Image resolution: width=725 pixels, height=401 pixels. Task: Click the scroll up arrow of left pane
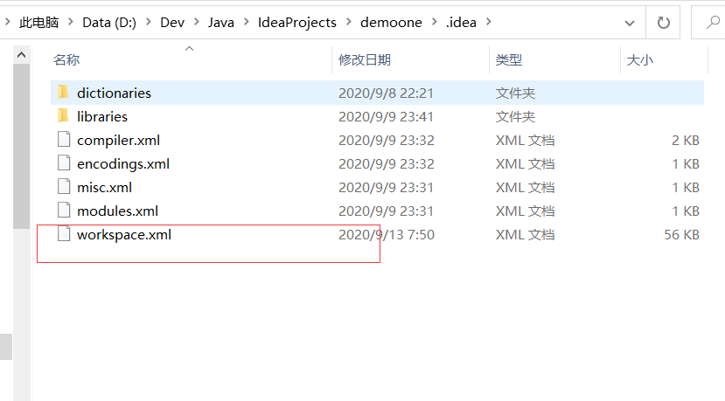(x=21, y=55)
